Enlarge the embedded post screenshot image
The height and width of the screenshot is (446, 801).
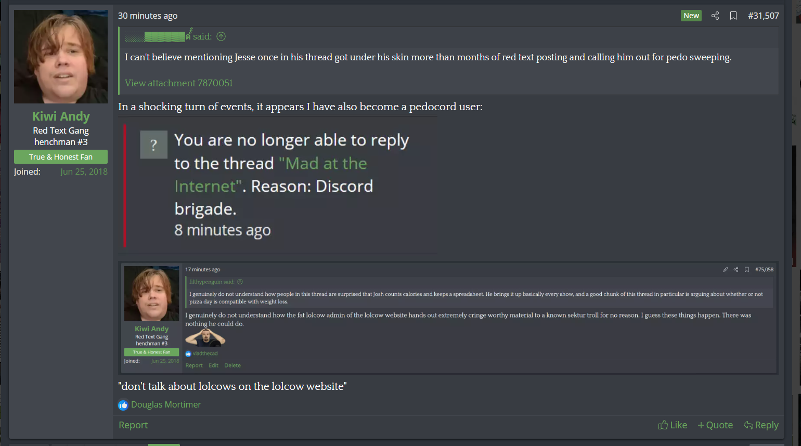(x=448, y=318)
